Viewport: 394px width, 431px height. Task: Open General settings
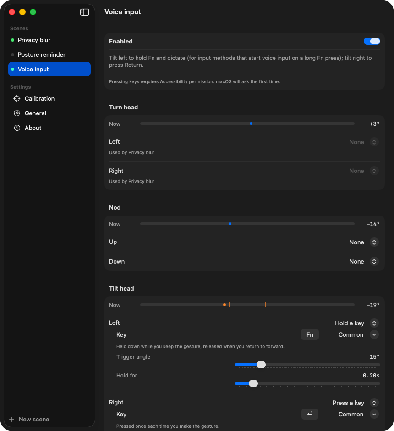click(49, 113)
